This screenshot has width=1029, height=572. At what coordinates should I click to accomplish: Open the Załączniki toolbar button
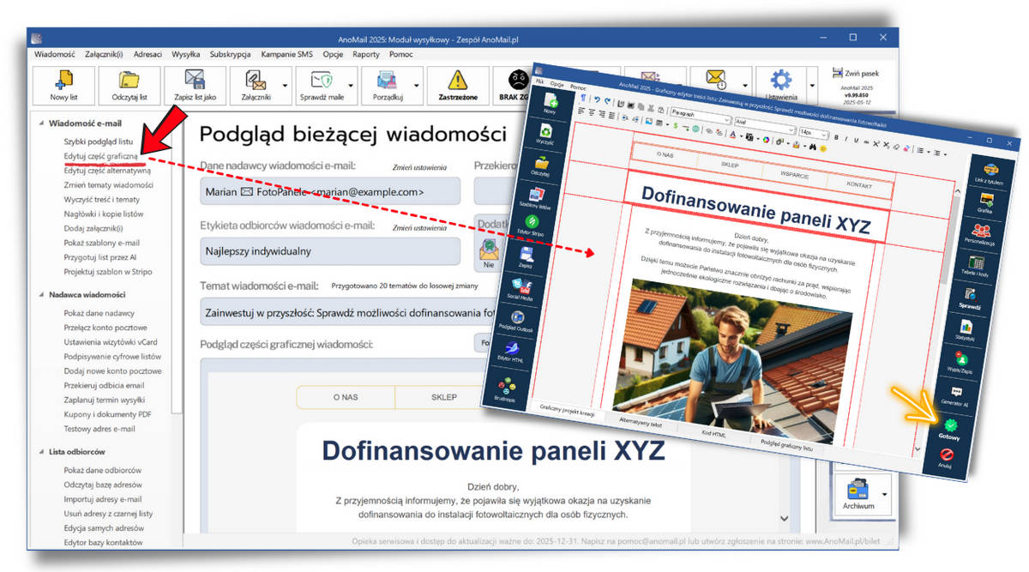click(x=256, y=85)
